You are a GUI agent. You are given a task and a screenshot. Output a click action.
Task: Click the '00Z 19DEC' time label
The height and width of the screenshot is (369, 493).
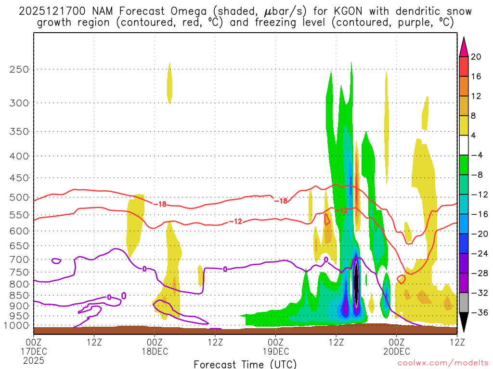pyautogui.click(x=276, y=346)
